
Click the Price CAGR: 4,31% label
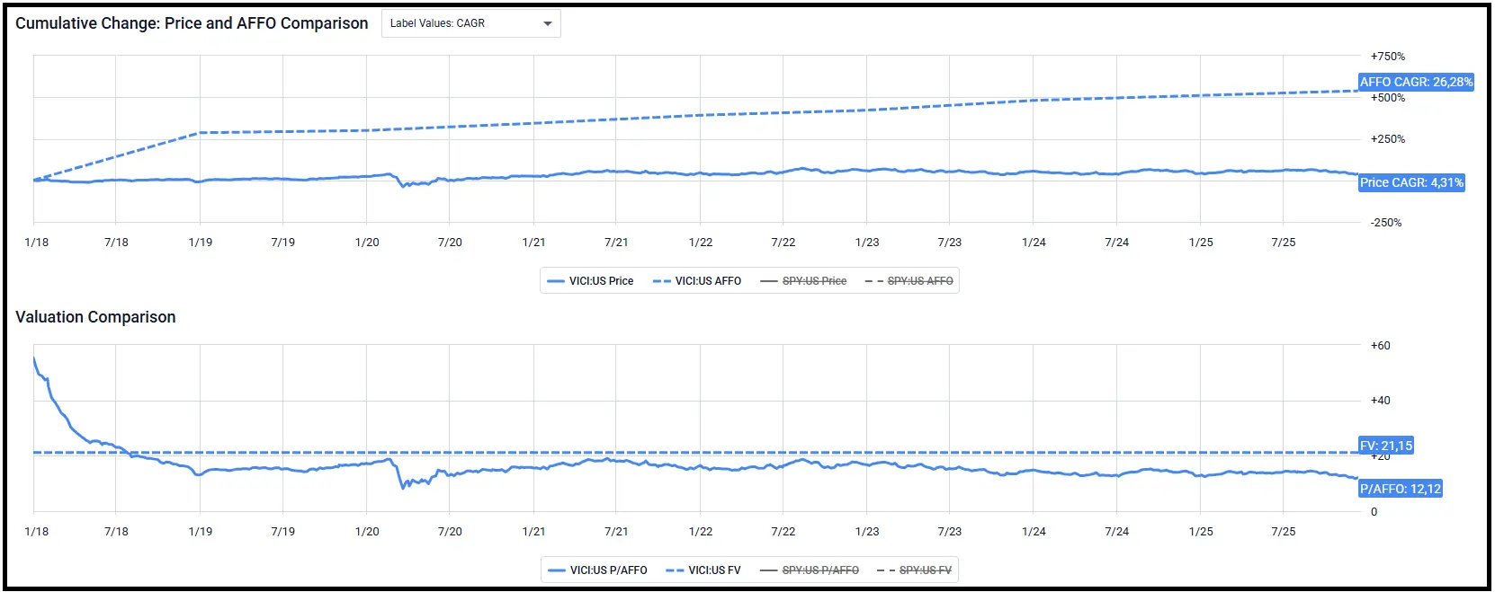pyautogui.click(x=1411, y=182)
